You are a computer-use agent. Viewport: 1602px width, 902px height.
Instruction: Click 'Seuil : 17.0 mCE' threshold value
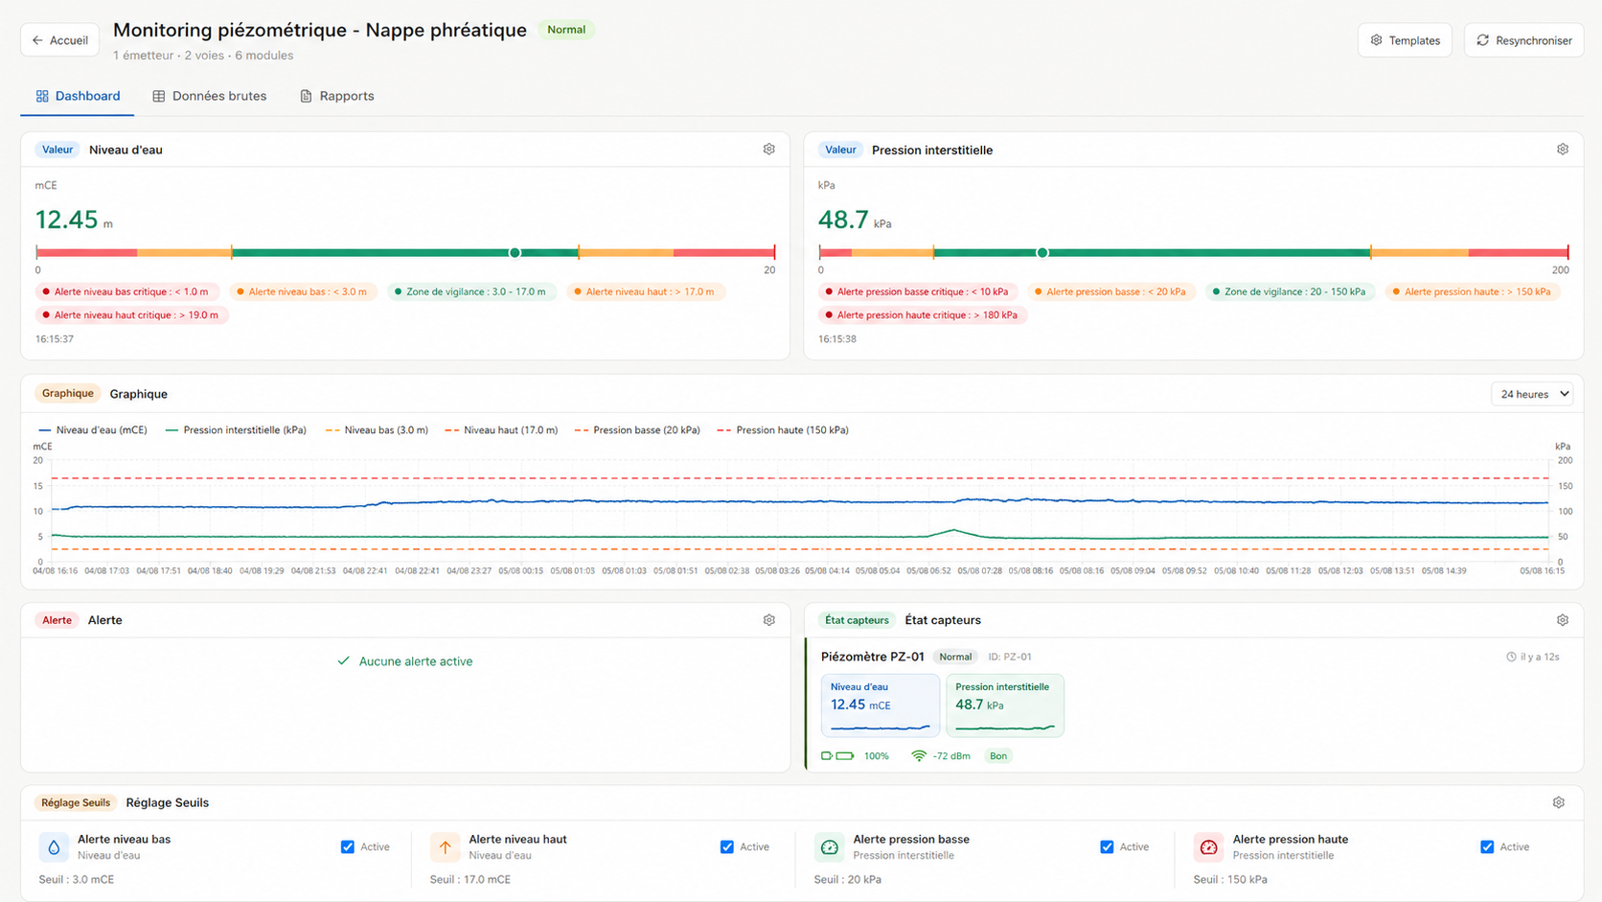[469, 879]
